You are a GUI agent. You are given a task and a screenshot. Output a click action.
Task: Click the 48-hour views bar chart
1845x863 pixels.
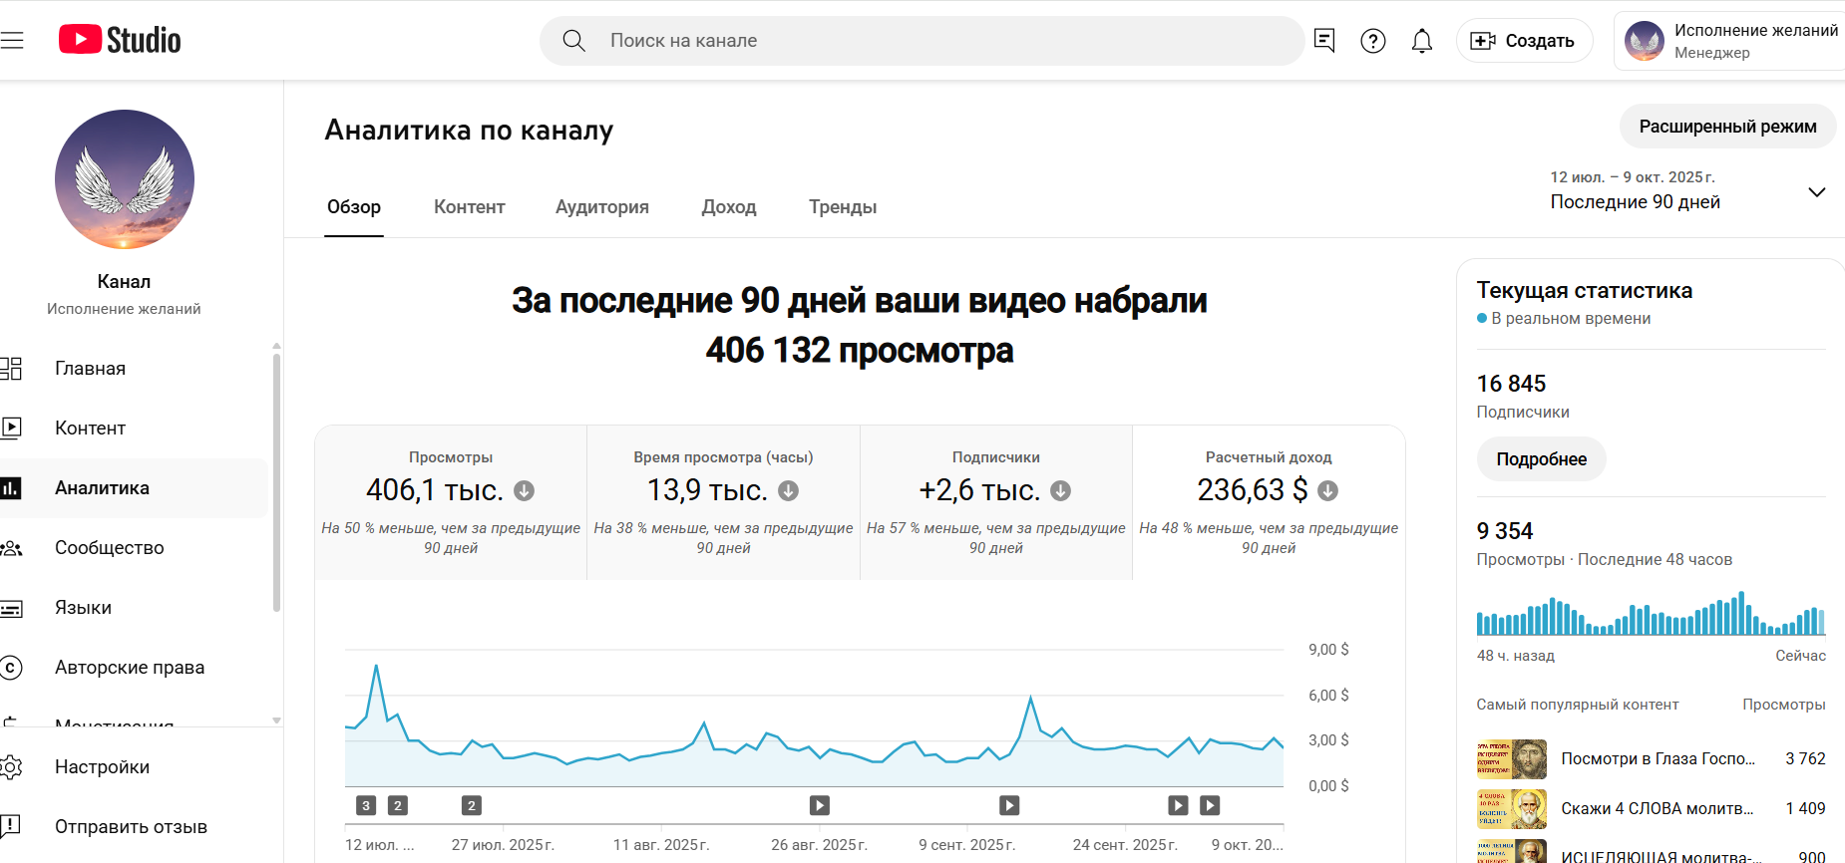pyautogui.click(x=1651, y=613)
